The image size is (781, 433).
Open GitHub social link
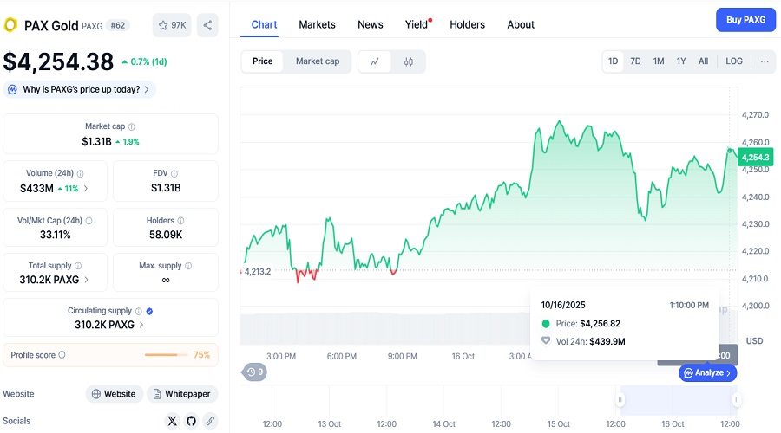pos(191,421)
